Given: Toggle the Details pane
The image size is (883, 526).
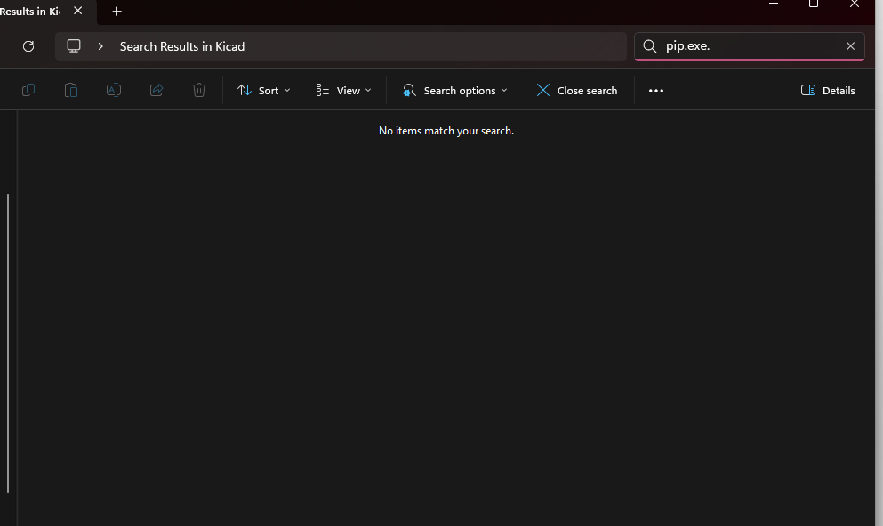Looking at the screenshot, I should (x=828, y=90).
